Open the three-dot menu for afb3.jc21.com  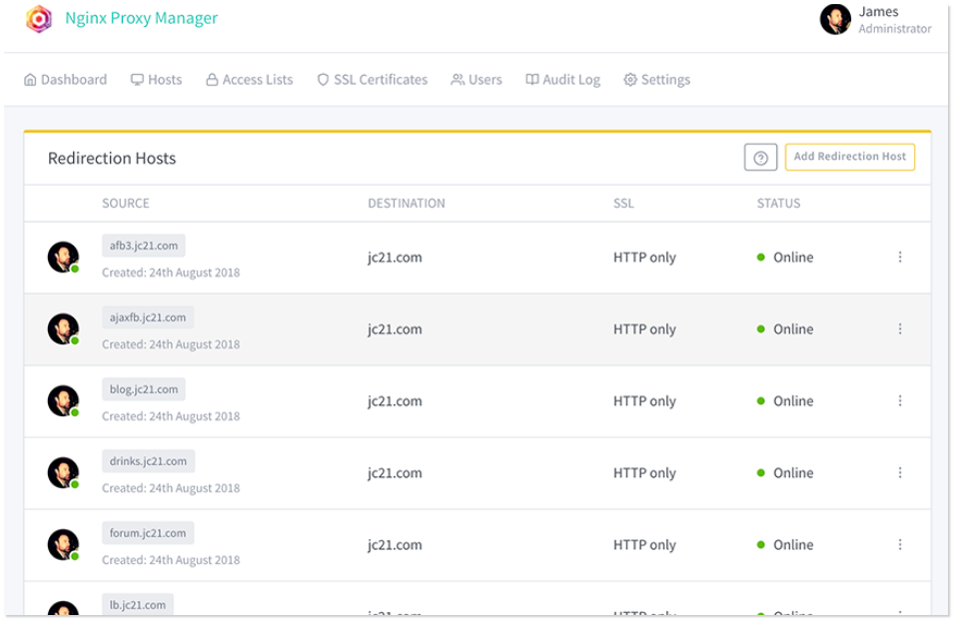(x=899, y=258)
